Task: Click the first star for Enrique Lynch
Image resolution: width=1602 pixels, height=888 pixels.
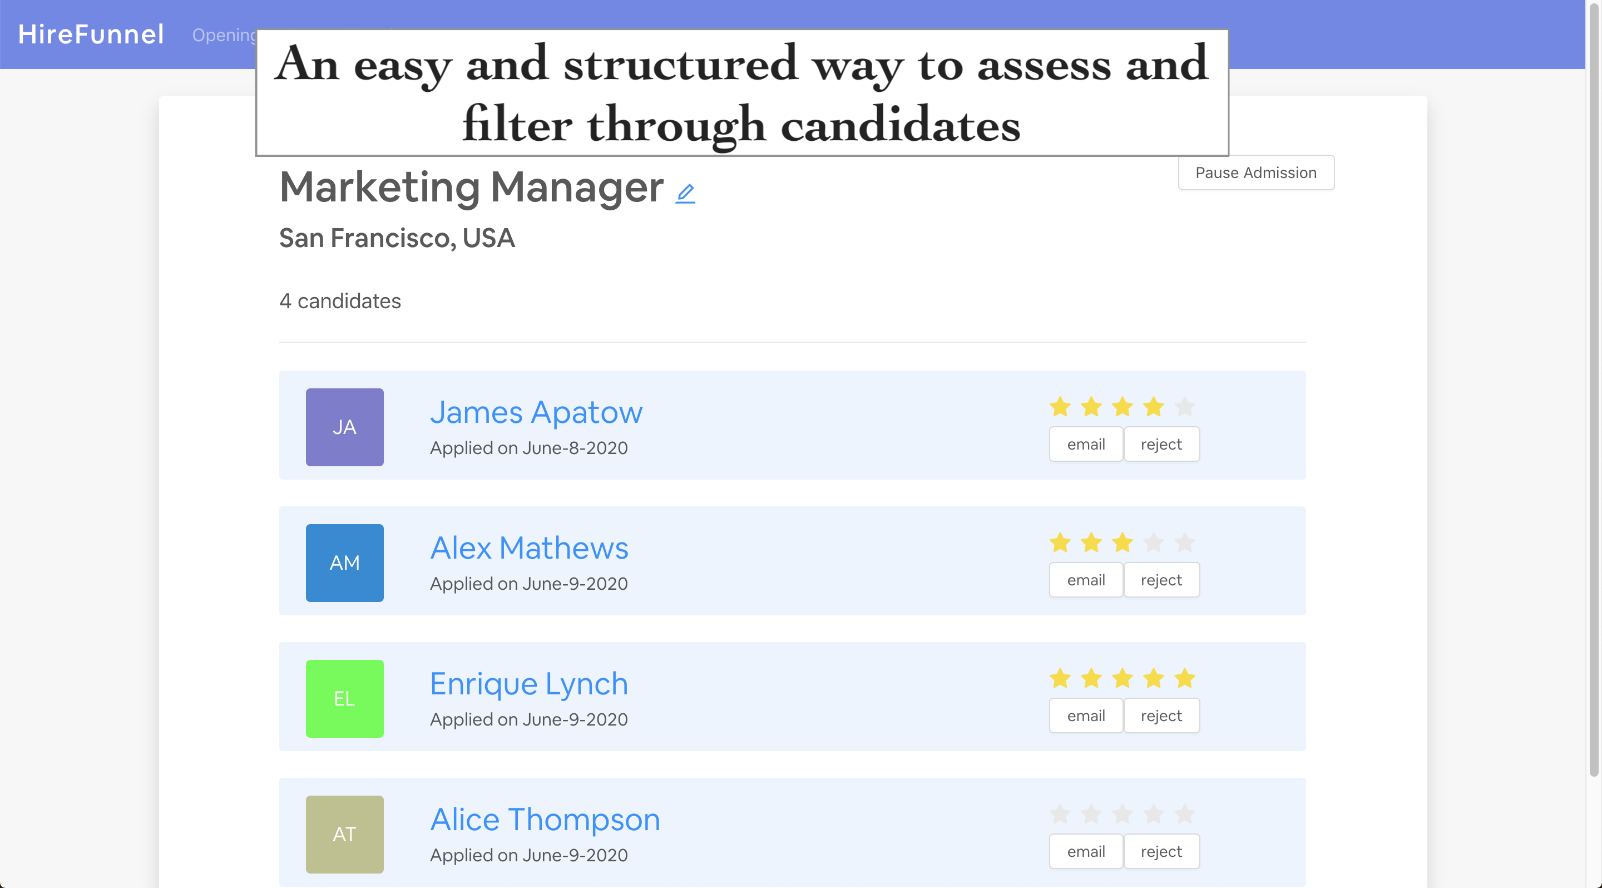Action: 1060,678
